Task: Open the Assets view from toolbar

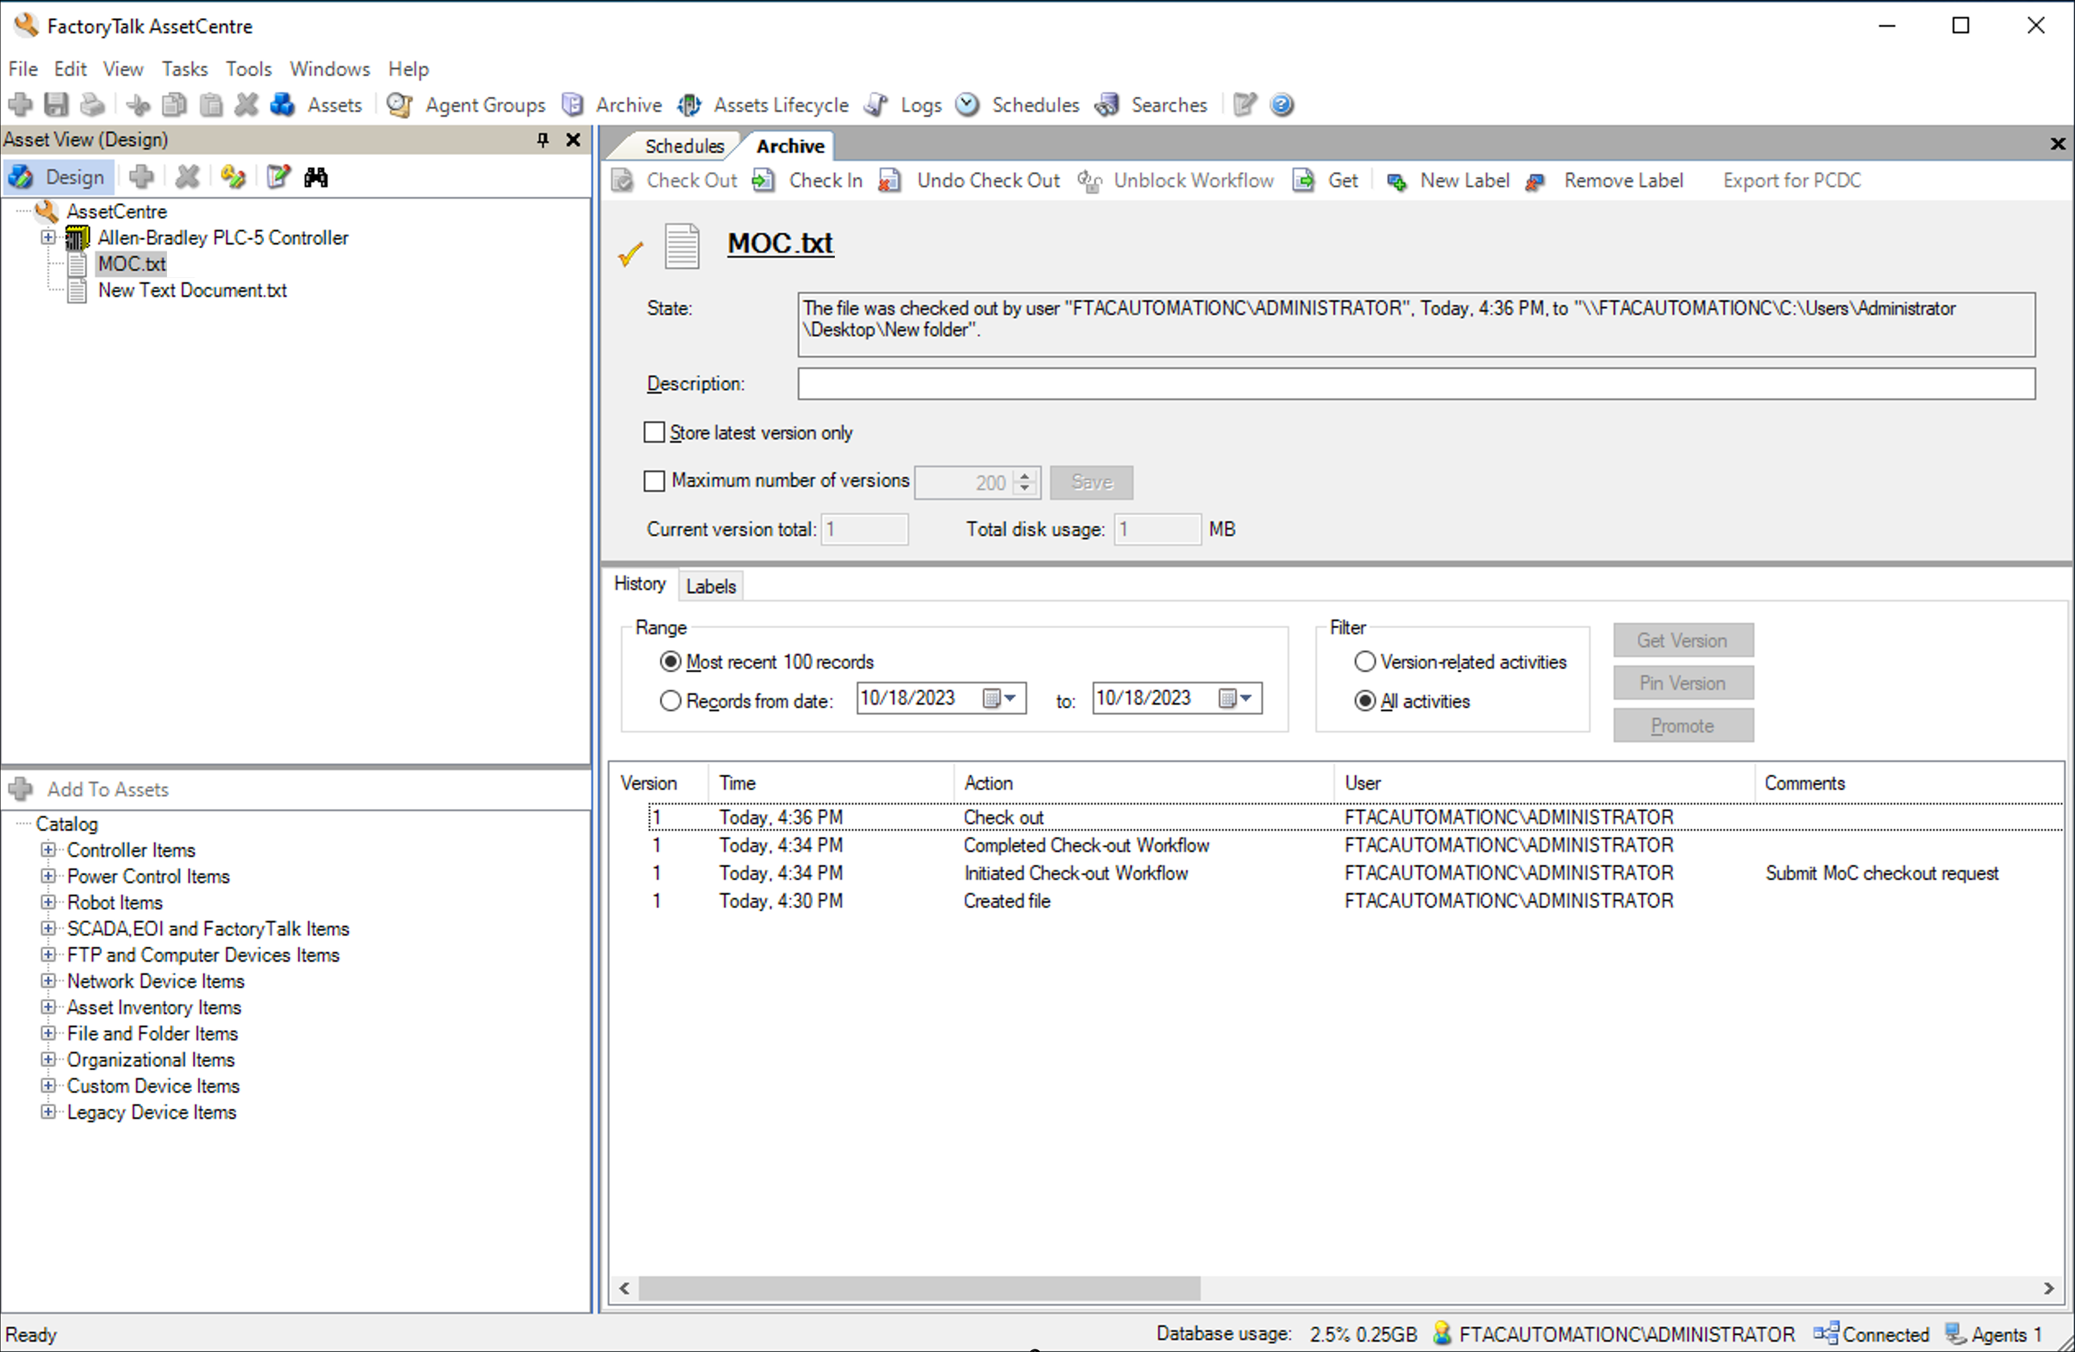Action: pos(316,104)
